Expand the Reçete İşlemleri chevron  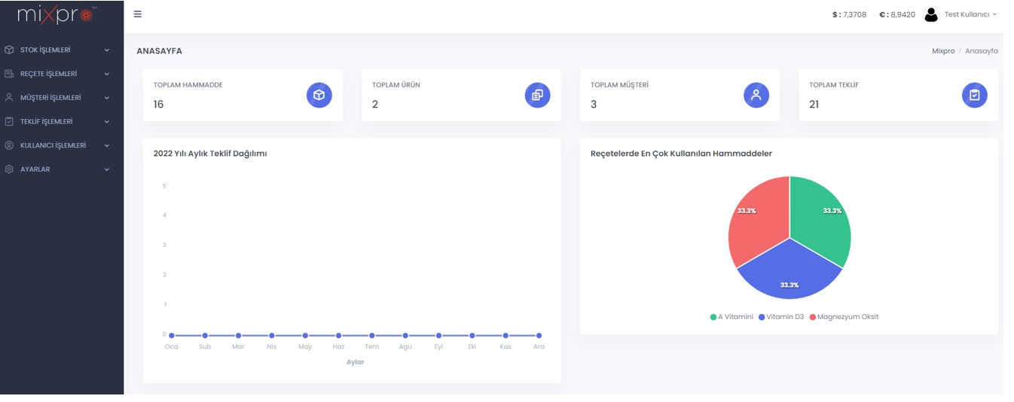click(107, 75)
